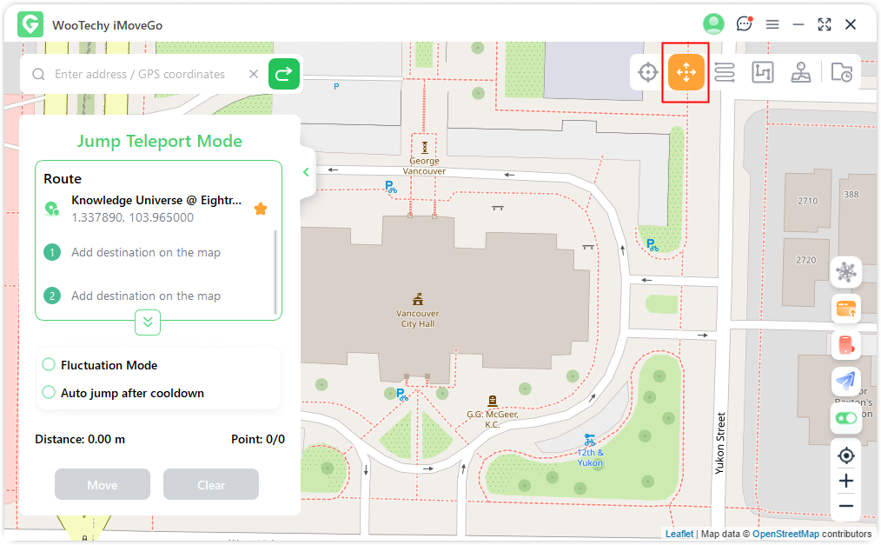Select the Teleport Mode crosshair icon

(648, 73)
